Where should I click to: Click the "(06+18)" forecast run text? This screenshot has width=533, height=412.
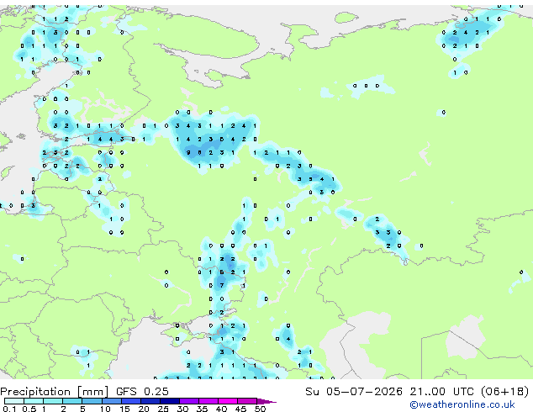(x=504, y=391)
